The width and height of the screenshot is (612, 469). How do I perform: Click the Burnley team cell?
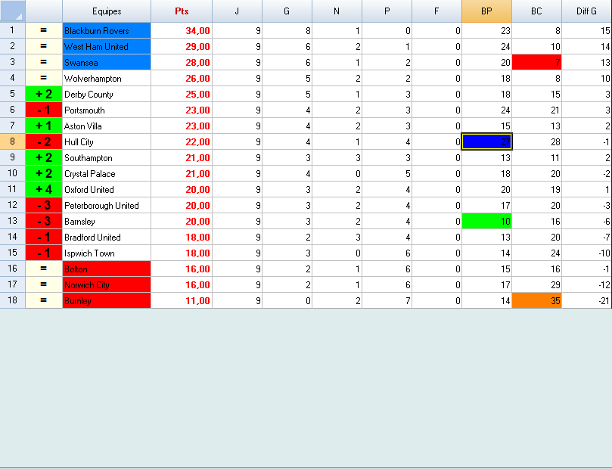point(107,300)
